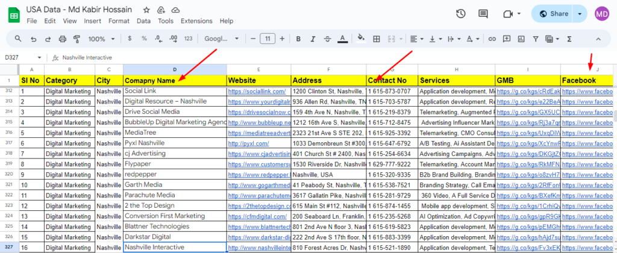Open the Extensions menu
The width and height of the screenshot is (617, 253).
click(197, 21)
